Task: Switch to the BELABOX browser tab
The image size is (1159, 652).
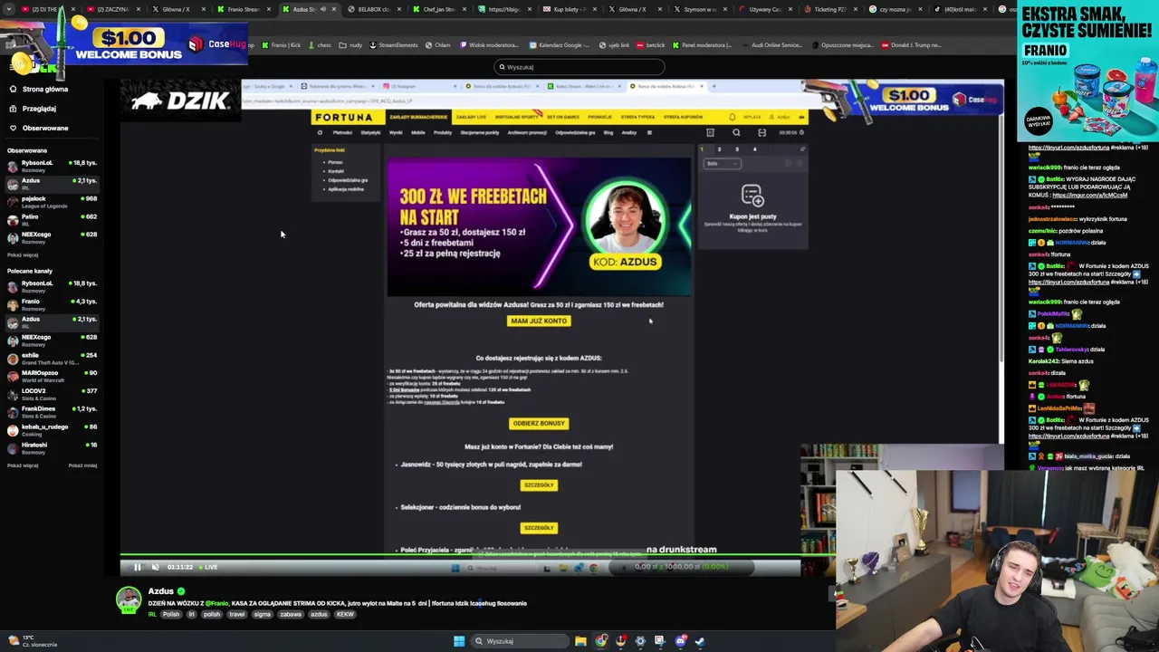Action: (x=373, y=9)
